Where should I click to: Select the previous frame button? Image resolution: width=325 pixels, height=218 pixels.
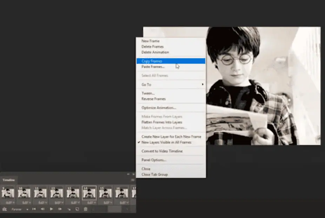[42, 209]
